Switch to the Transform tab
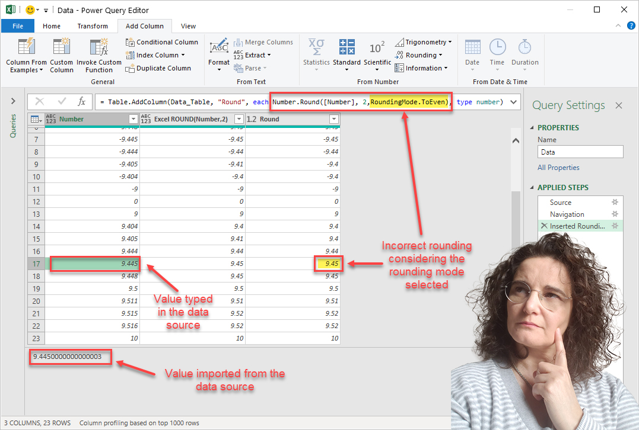 [93, 26]
